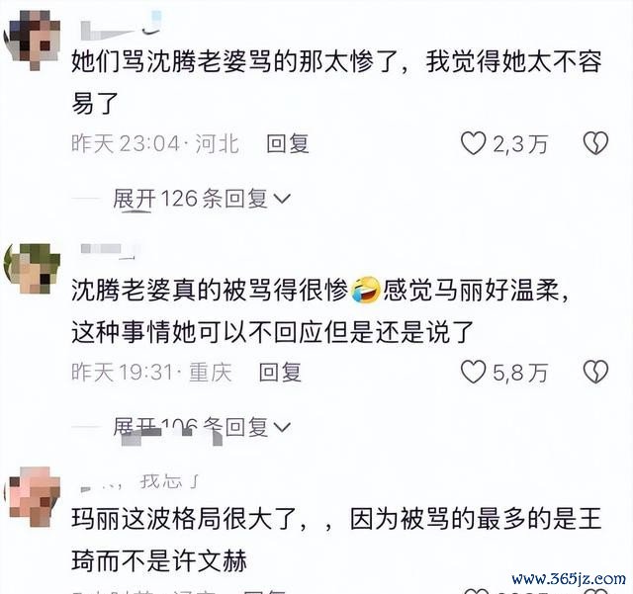This screenshot has height=594, width=633.
Task: Open second commenter's green avatar
Action: [x=32, y=269]
